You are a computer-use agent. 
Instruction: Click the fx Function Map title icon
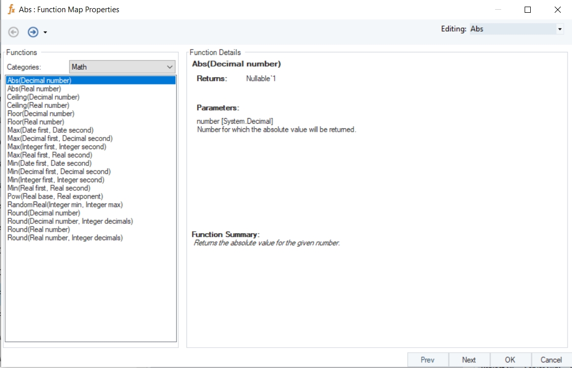(x=11, y=10)
